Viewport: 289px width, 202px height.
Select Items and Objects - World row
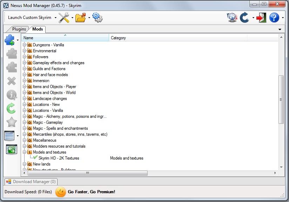[54, 93]
